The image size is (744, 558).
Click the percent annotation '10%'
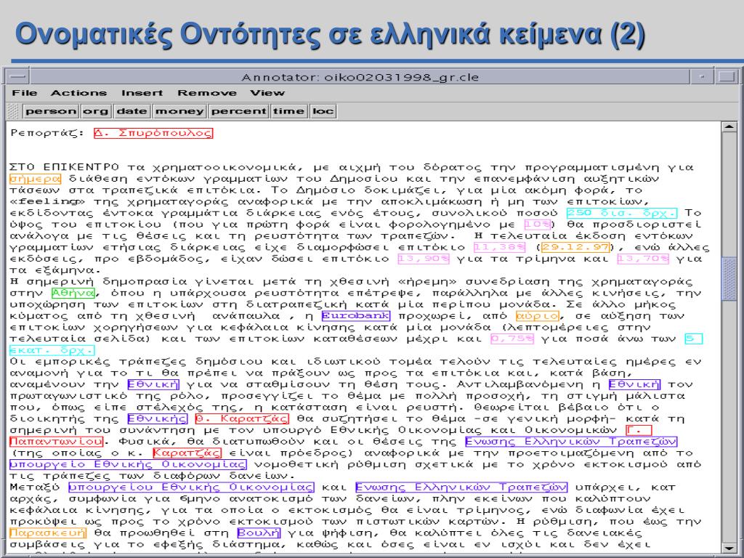(x=537, y=225)
